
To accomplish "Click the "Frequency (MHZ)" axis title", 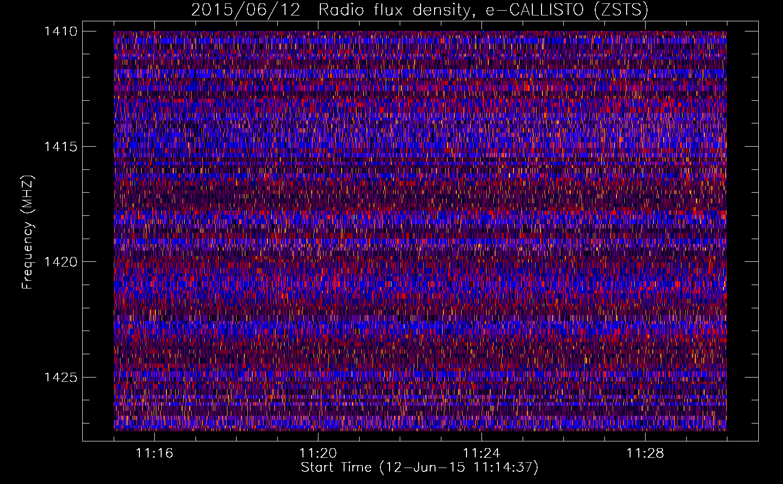I will pos(28,232).
